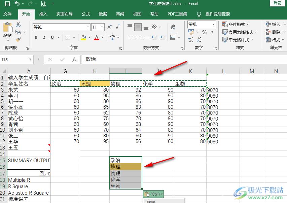Click the cancel X in formula bar
Screen dimensions: 287x203
pos(50,60)
